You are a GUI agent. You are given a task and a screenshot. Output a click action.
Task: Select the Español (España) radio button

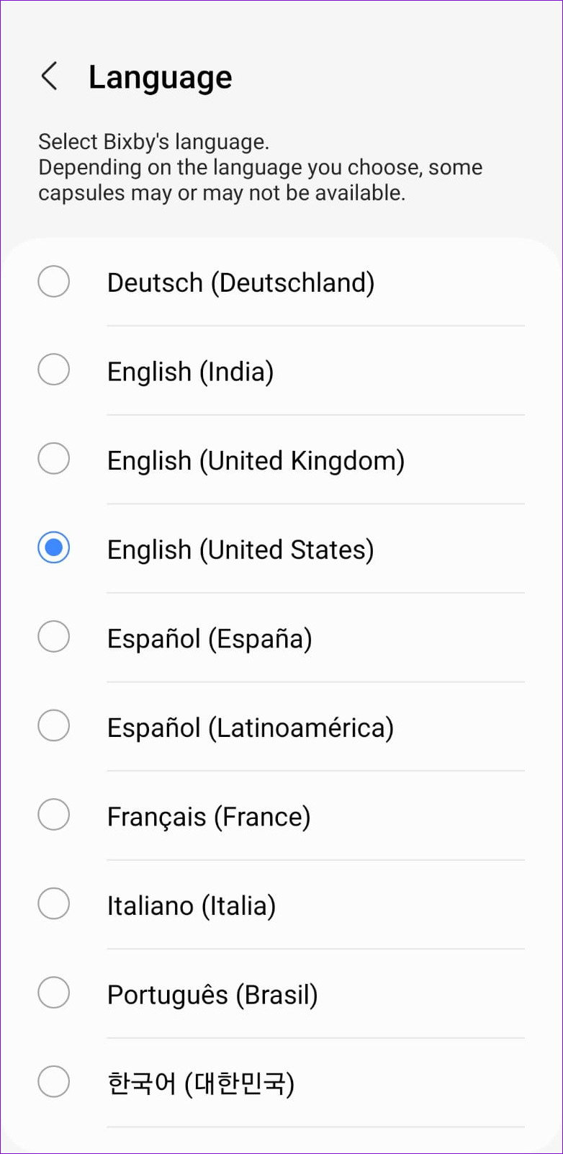click(x=54, y=637)
